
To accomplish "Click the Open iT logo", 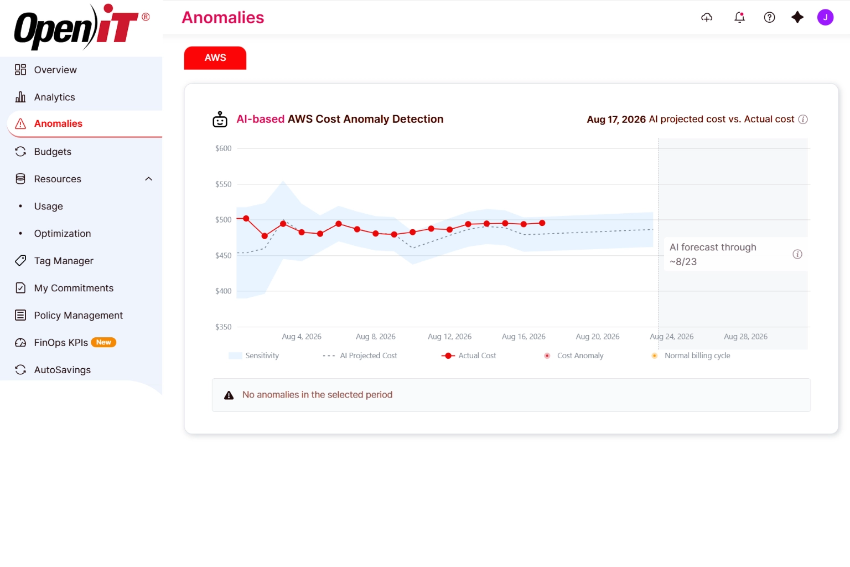I will [81, 27].
